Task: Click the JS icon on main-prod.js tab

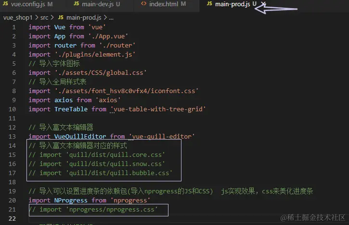Action: 209,4
